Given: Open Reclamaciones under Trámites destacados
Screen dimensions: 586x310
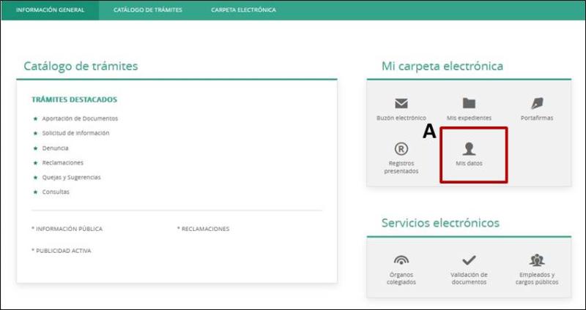Looking at the screenshot, I should pos(63,162).
